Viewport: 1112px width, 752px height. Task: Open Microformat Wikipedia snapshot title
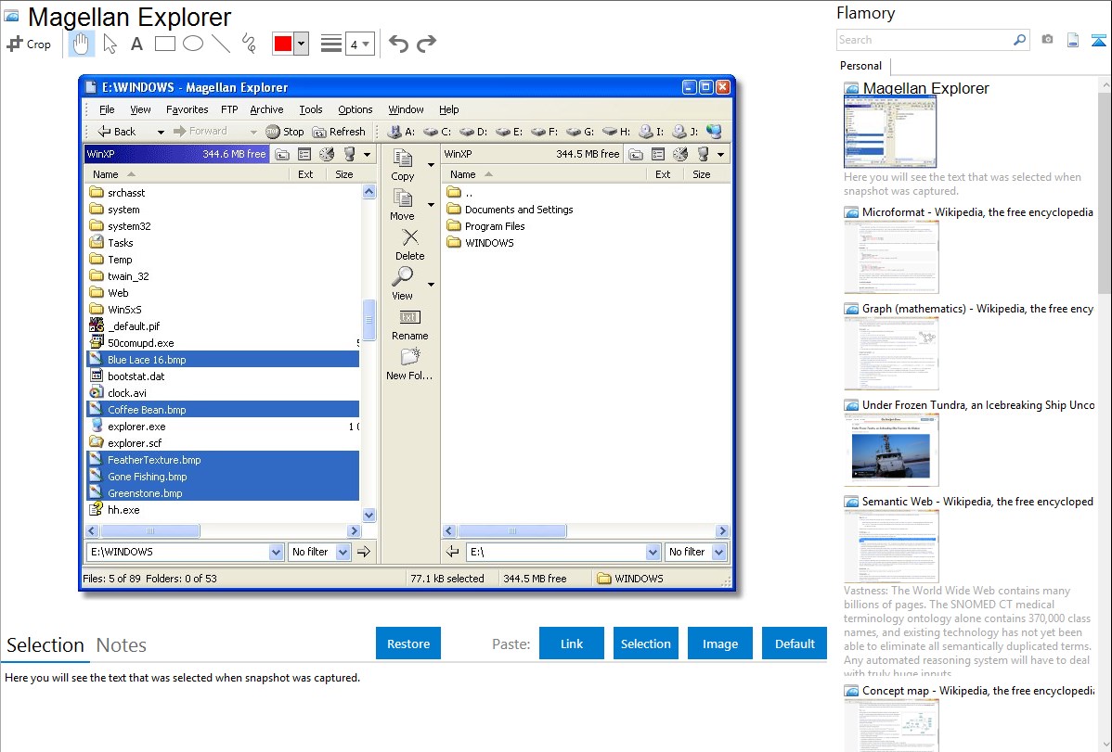[x=977, y=212]
